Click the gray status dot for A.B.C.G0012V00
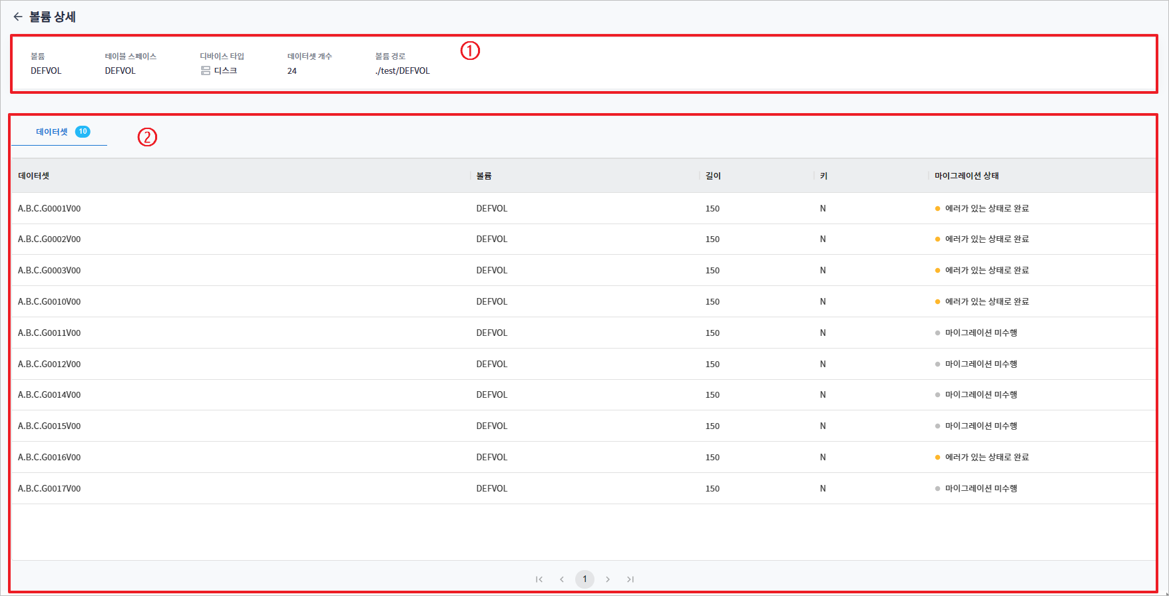The height and width of the screenshot is (596, 1169). pyautogui.click(x=937, y=364)
